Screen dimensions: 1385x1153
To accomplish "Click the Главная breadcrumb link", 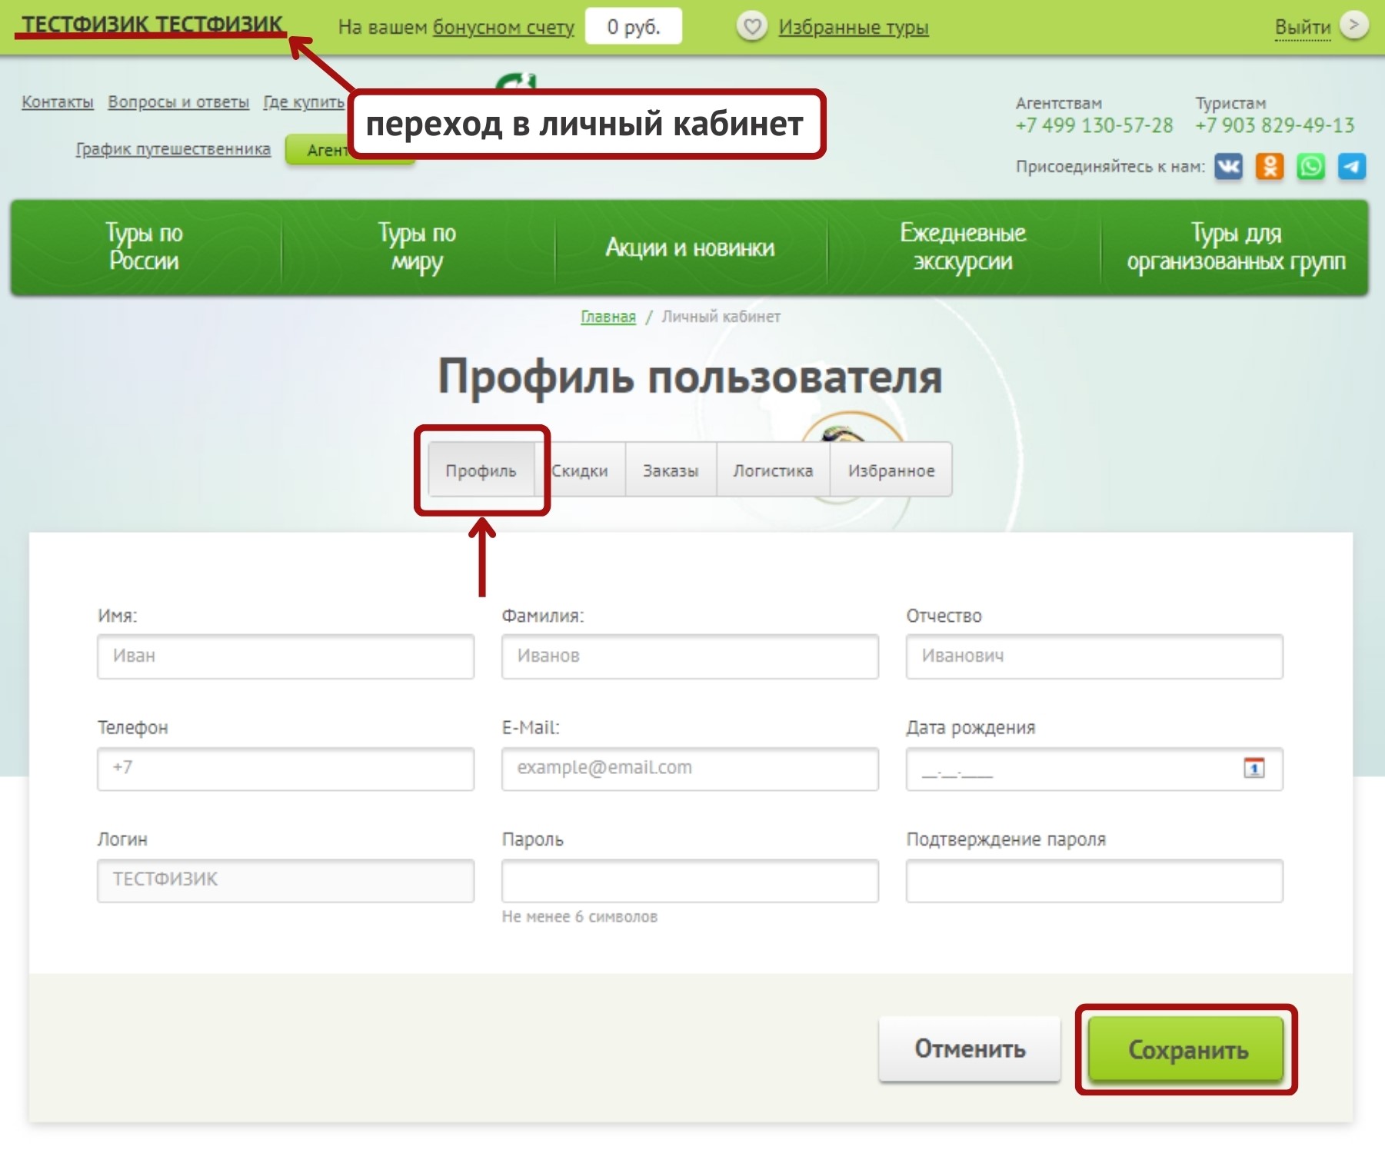I will click(608, 317).
